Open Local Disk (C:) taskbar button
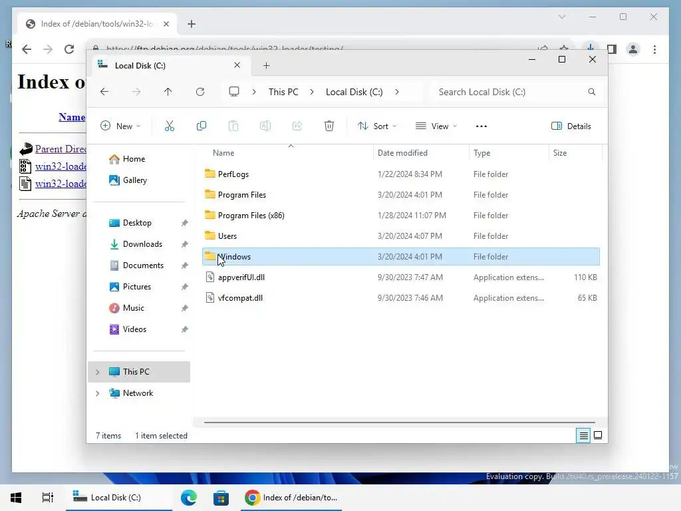 pyautogui.click(x=119, y=498)
